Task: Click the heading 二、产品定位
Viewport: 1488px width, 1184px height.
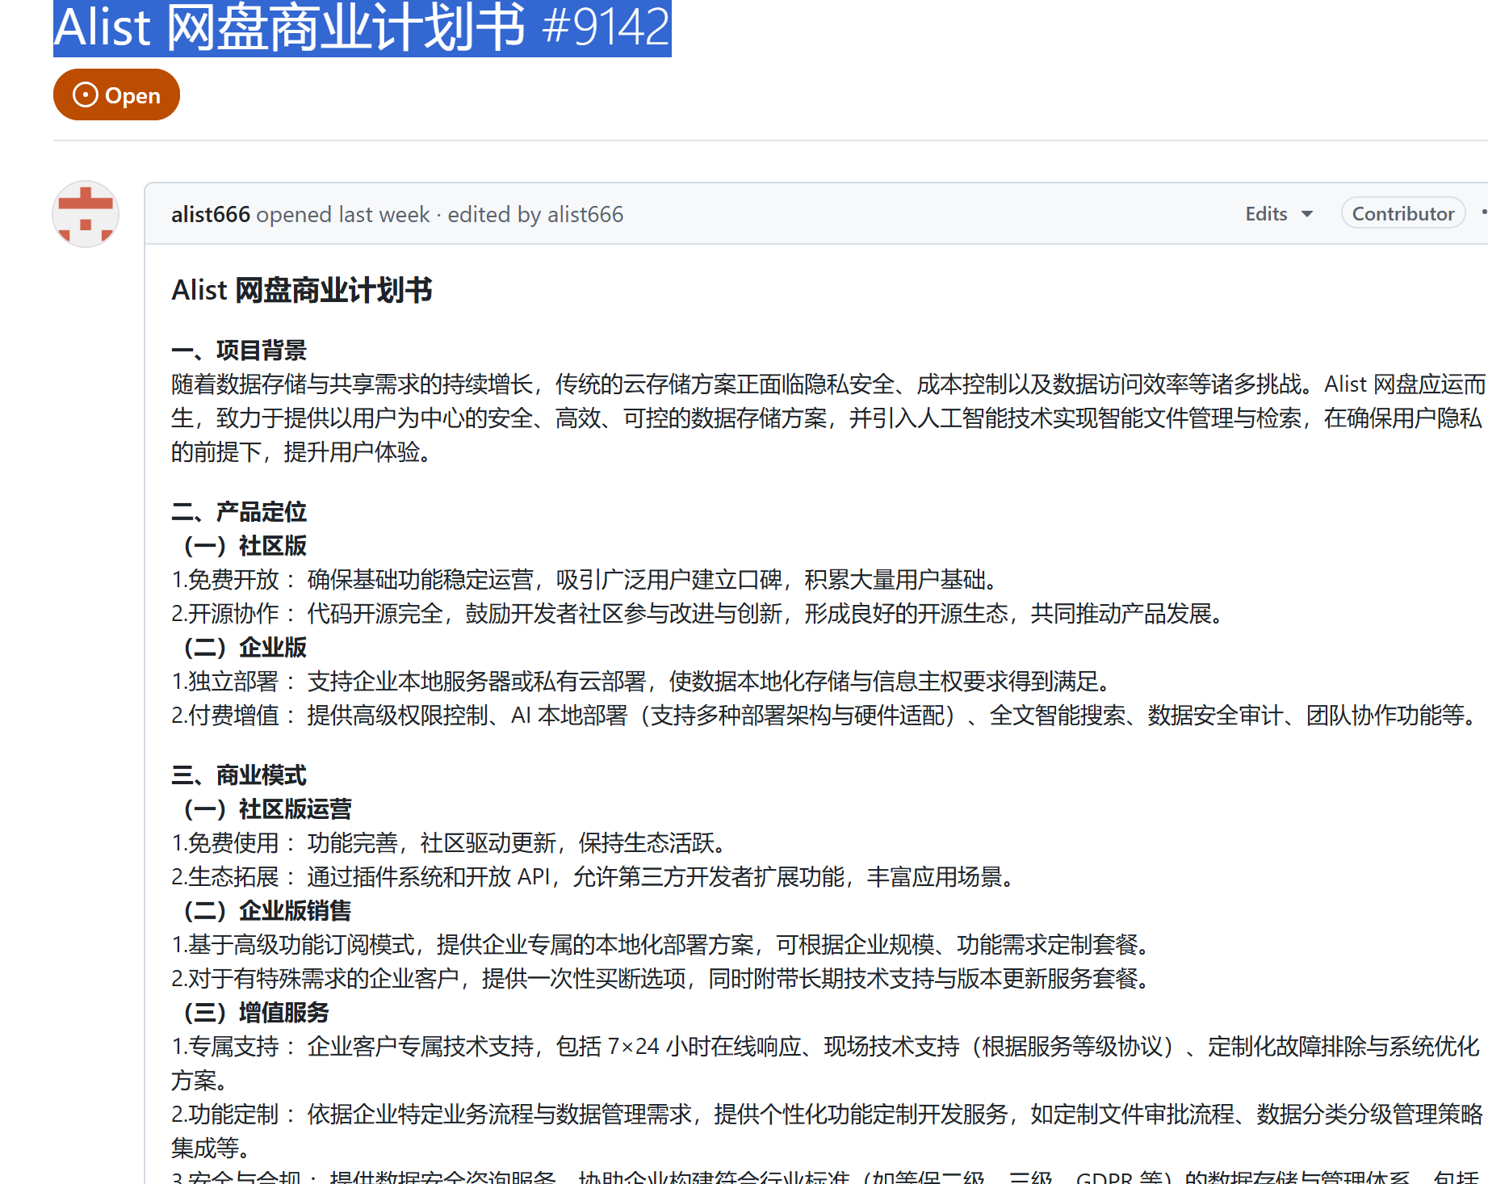Action: (239, 511)
